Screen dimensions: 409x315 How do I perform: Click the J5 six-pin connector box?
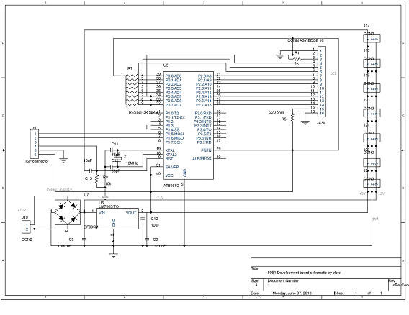35,144
